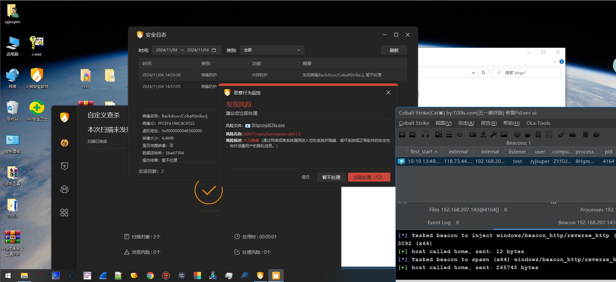The width and height of the screenshot is (616, 282).
Task: Click the 立即处理 button in risk dialog
Action: click(x=369, y=177)
